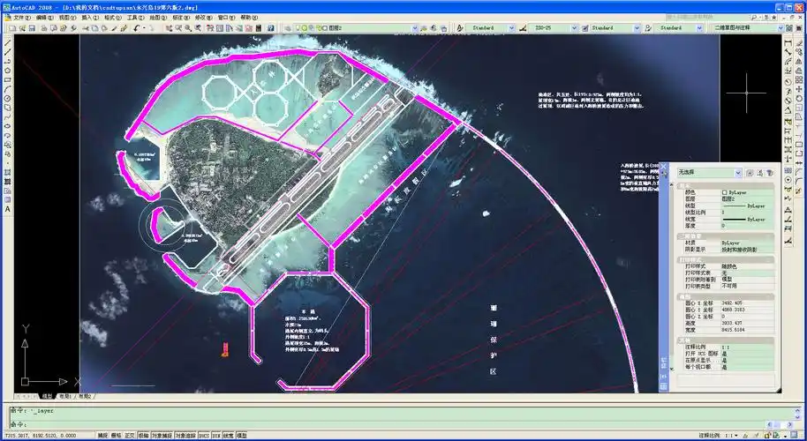This screenshot has height=441, width=807.
Task: Toggle 捕捉 (Snap) mode in status bar
Action: [x=102, y=435]
